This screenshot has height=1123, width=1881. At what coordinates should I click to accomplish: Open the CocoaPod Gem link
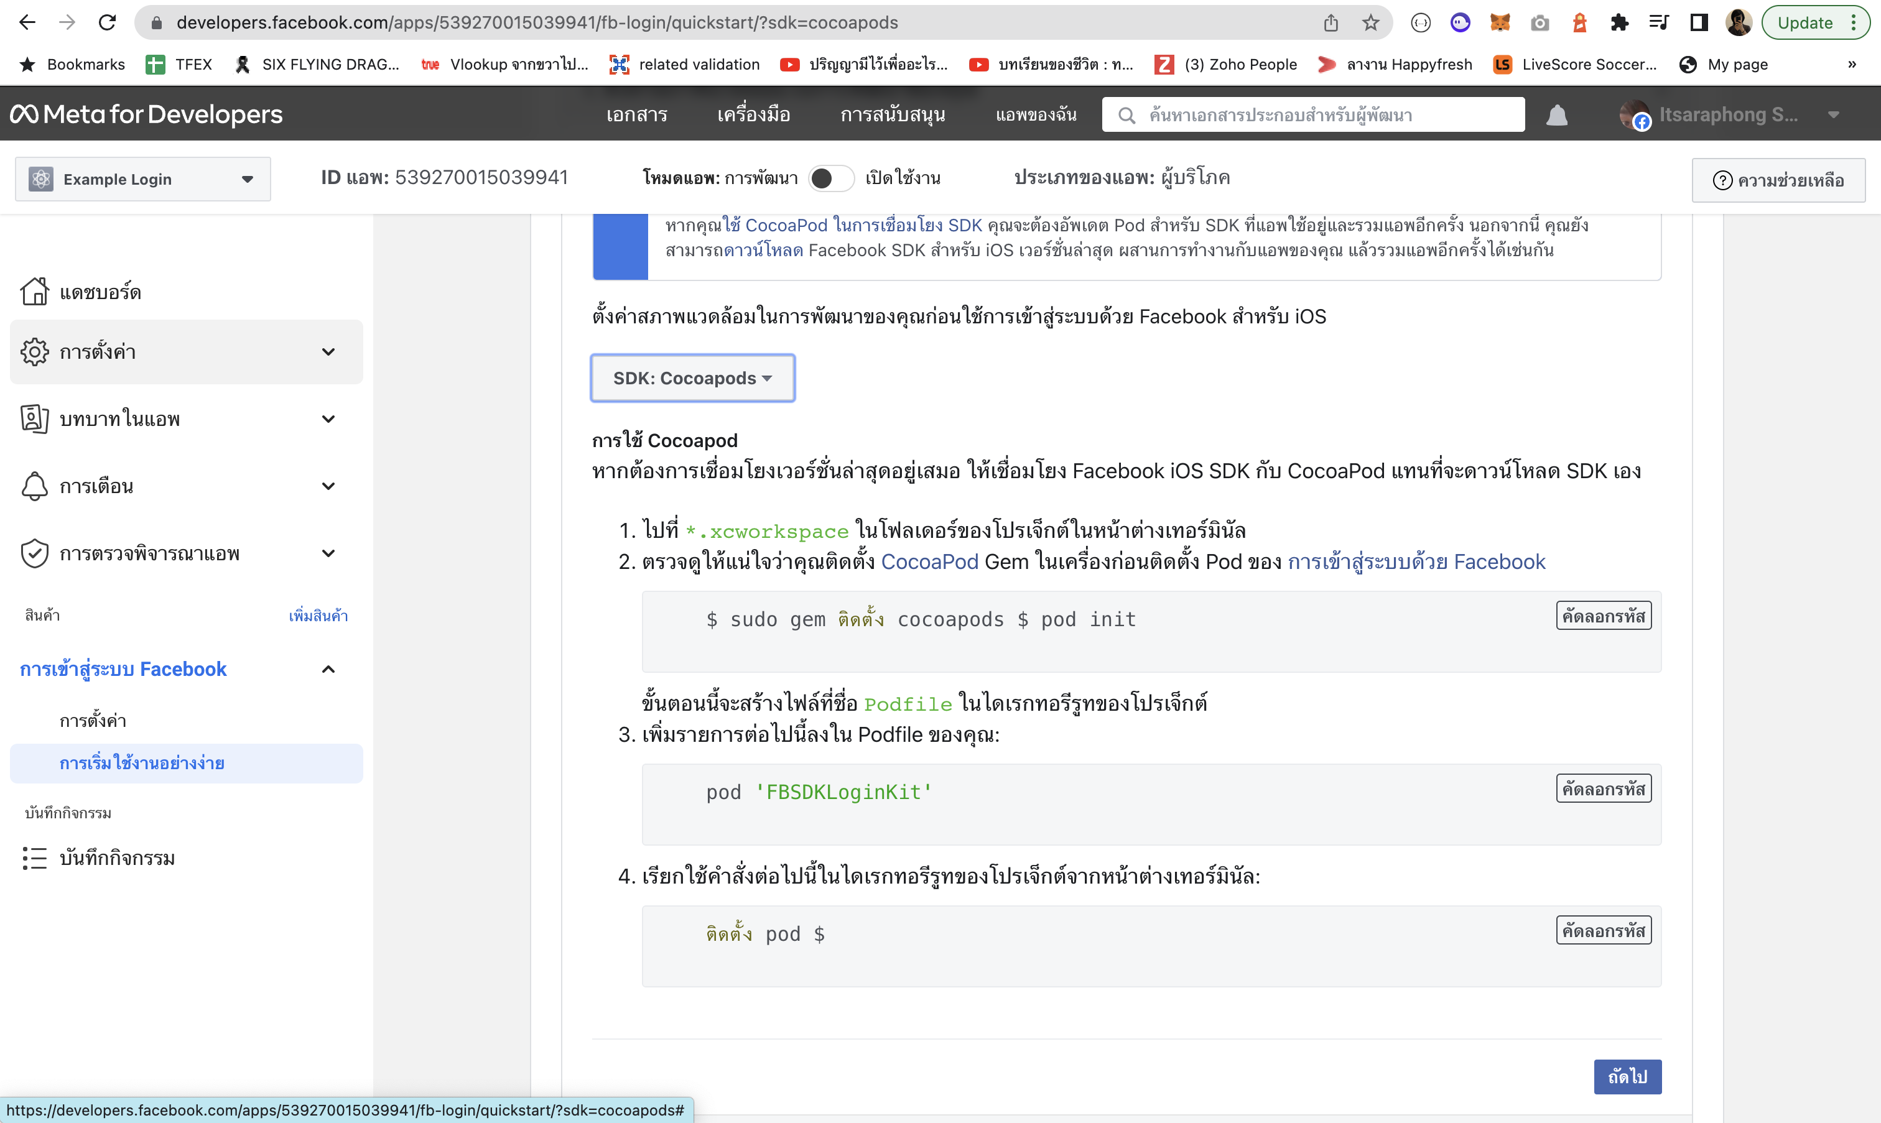point(929,561)
